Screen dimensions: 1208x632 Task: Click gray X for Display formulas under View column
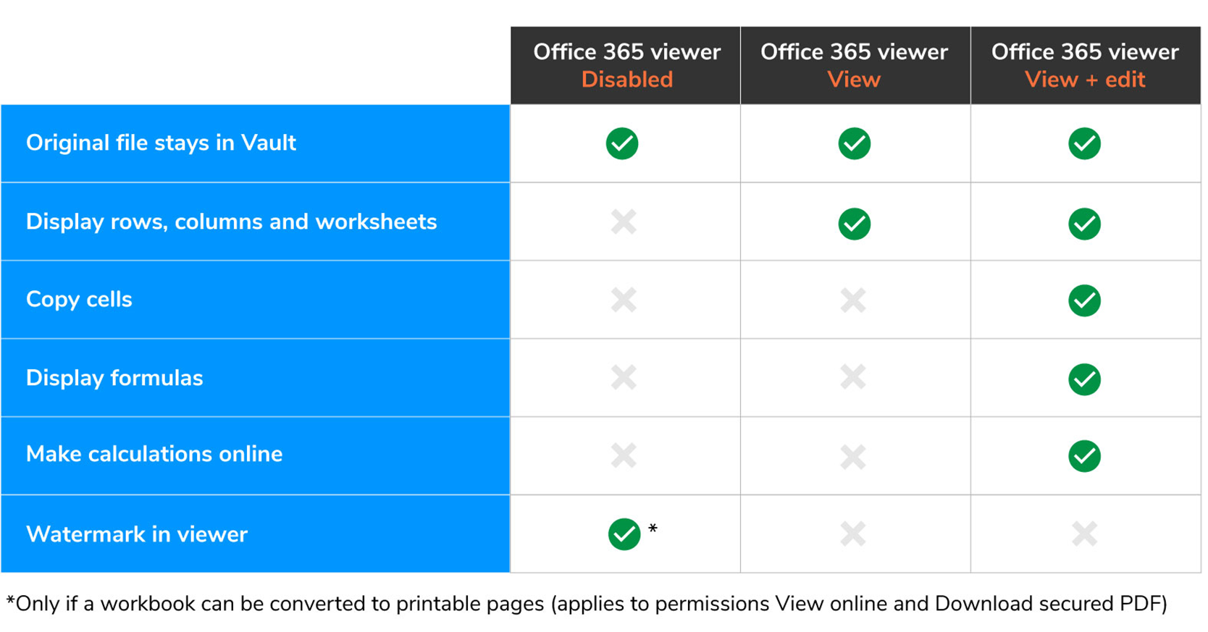[853, 377]
